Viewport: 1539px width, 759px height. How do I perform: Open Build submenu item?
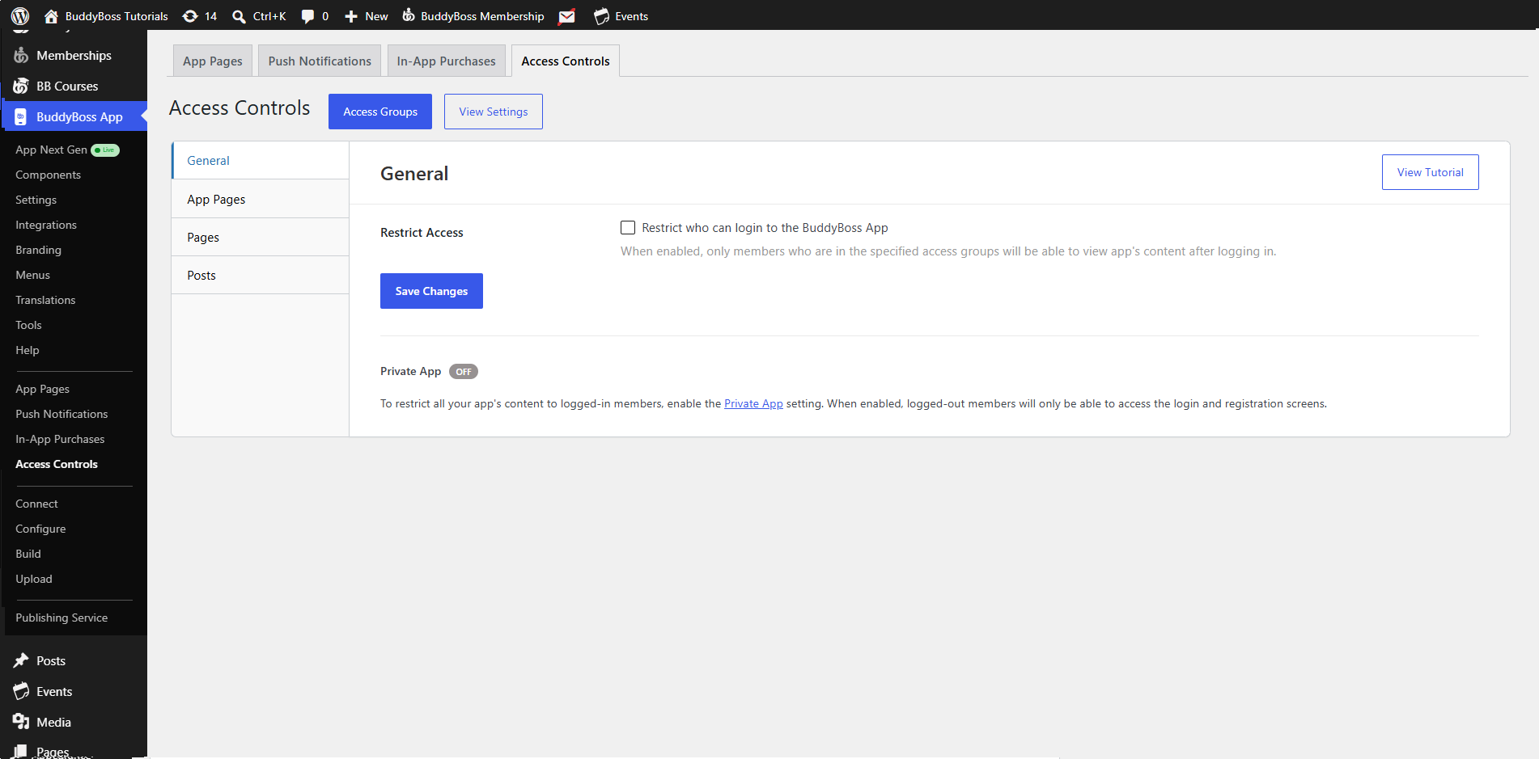coord(28,554)
